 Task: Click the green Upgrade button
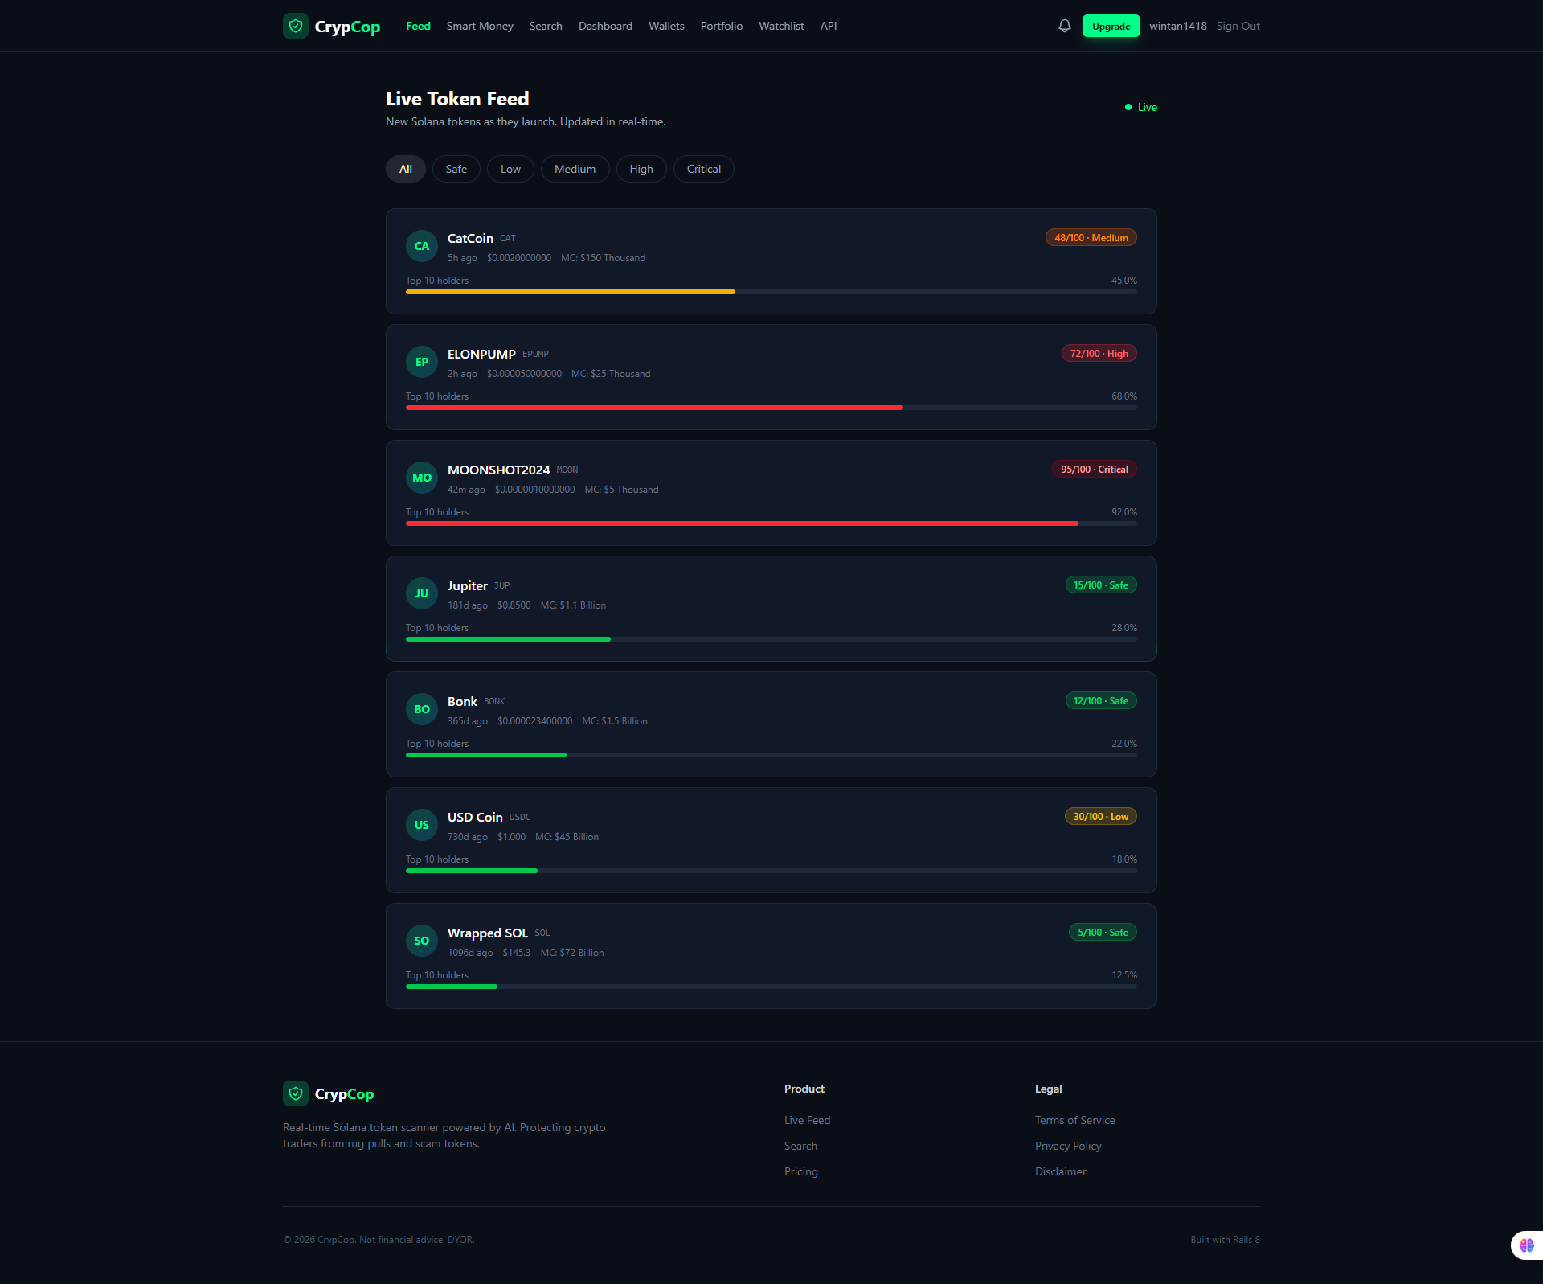(x=1111, y=26)
